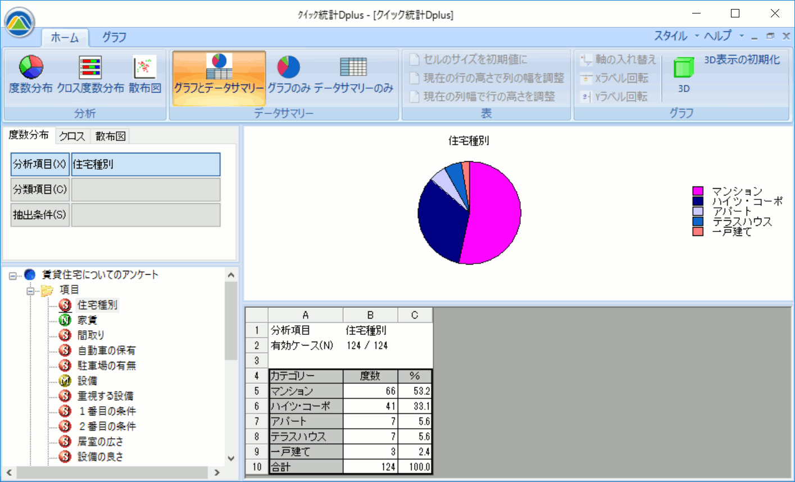This screenshot has width=795, height=482.
Task: Open the スタイル dropdown menu
Action: pyautogui.click(x=676, y=36)
